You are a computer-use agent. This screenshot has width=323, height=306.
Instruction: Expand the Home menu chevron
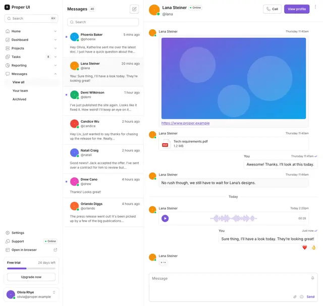[x=56, y=31]
